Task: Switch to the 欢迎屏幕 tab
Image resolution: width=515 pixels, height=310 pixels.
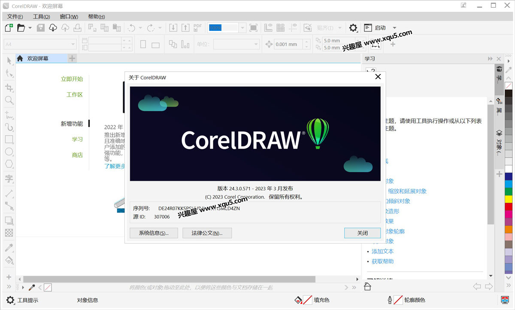Action: [x=38, y=58]
